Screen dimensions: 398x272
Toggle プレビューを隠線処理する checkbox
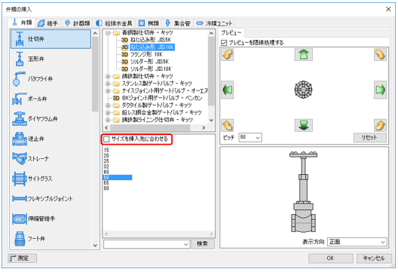coord(224,43)
